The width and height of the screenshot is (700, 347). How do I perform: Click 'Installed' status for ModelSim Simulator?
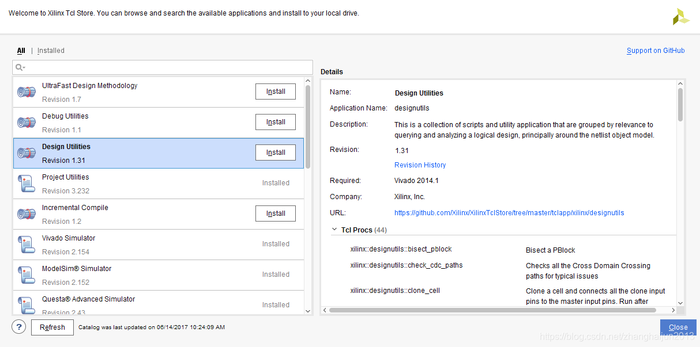(276, 274)
